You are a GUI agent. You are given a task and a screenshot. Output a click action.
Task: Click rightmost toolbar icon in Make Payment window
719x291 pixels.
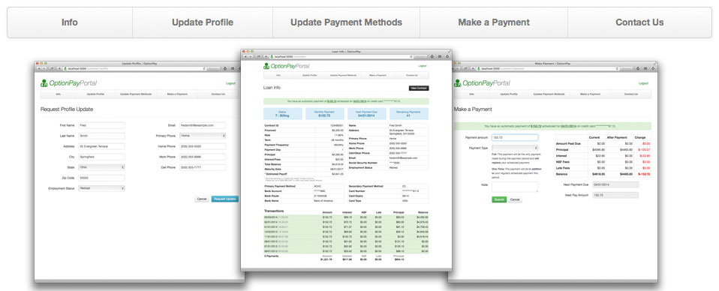click(x=653, y=68)
